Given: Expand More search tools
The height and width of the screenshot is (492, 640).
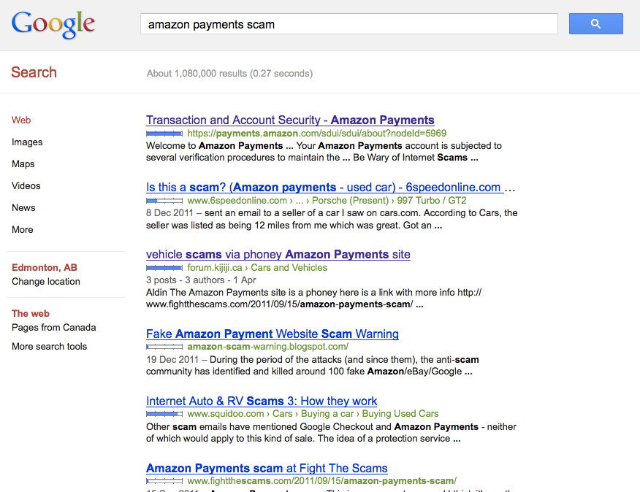Looking at the screenshot, I should 50,346.
